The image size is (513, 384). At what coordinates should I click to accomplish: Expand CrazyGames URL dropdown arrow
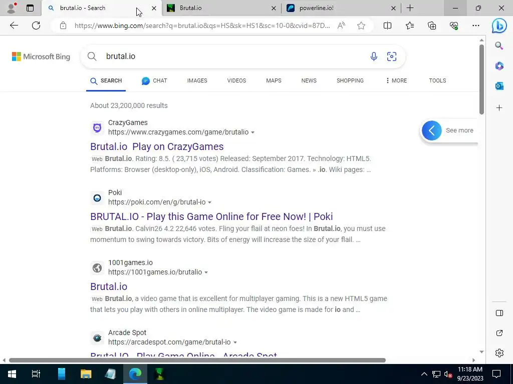[x=252, y=132]
